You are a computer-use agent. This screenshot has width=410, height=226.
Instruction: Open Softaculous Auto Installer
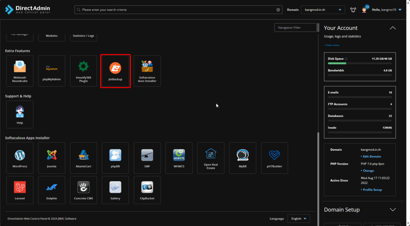point(147,71)
